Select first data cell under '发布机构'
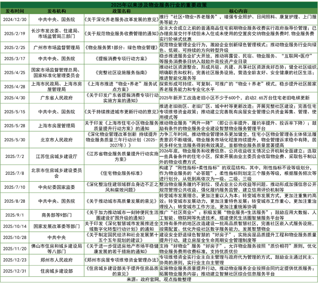This screenshot has height=285, width=318. 57,19
